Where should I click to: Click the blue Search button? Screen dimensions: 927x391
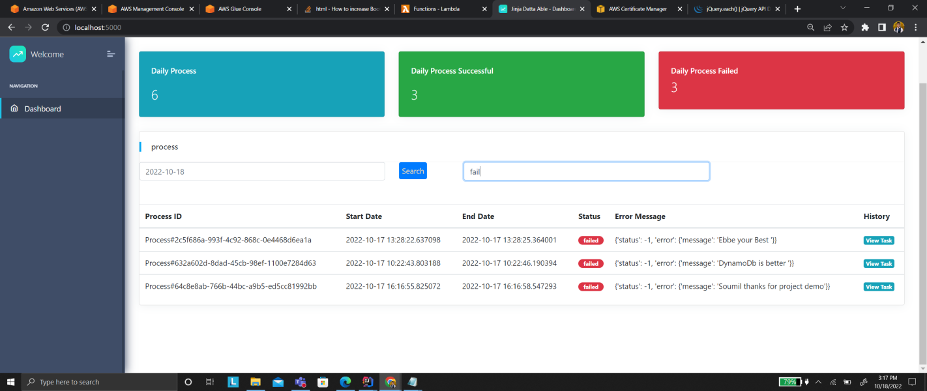coord(413,171)
